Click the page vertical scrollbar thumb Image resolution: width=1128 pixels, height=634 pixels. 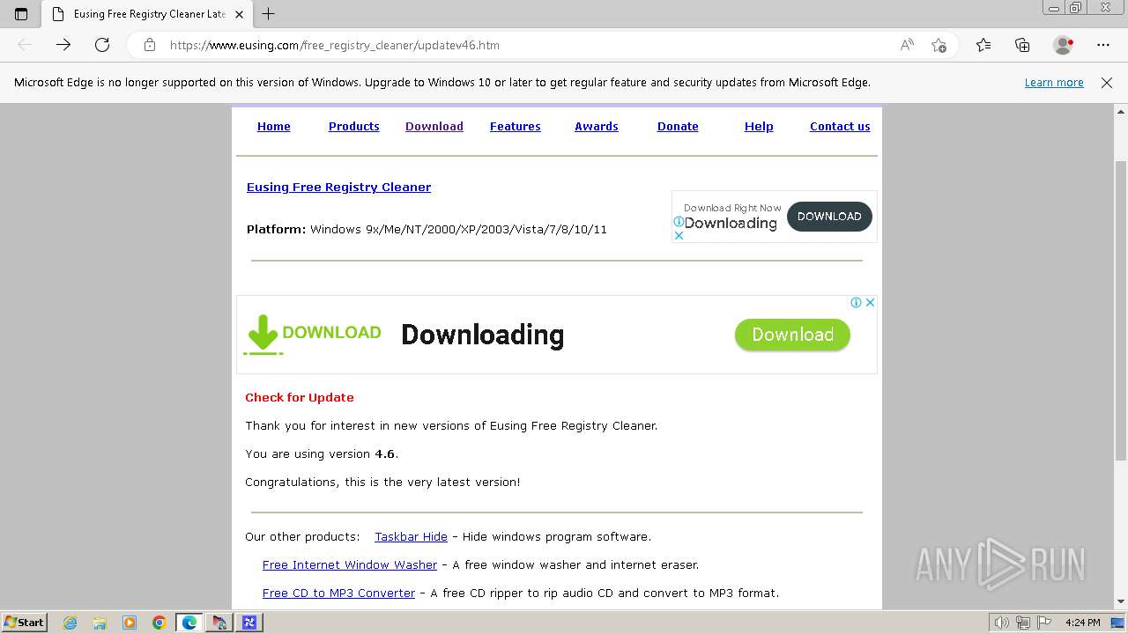1121,311
